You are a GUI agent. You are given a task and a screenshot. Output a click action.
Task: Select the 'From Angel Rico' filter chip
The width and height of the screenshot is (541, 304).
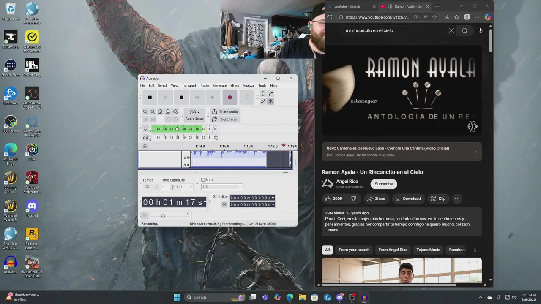(x=393, y=250)
